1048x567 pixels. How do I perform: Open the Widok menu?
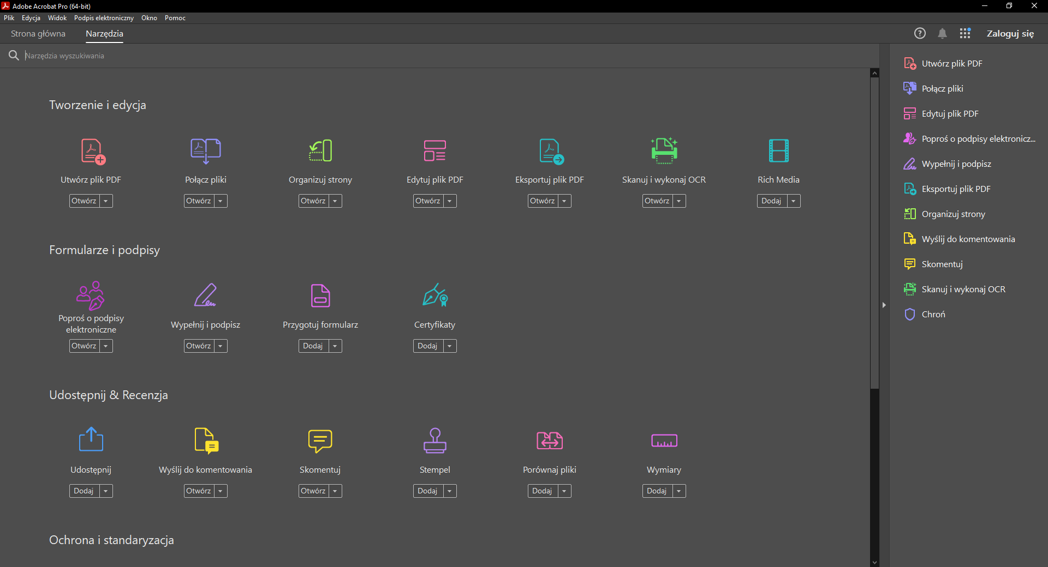[57, 18]
